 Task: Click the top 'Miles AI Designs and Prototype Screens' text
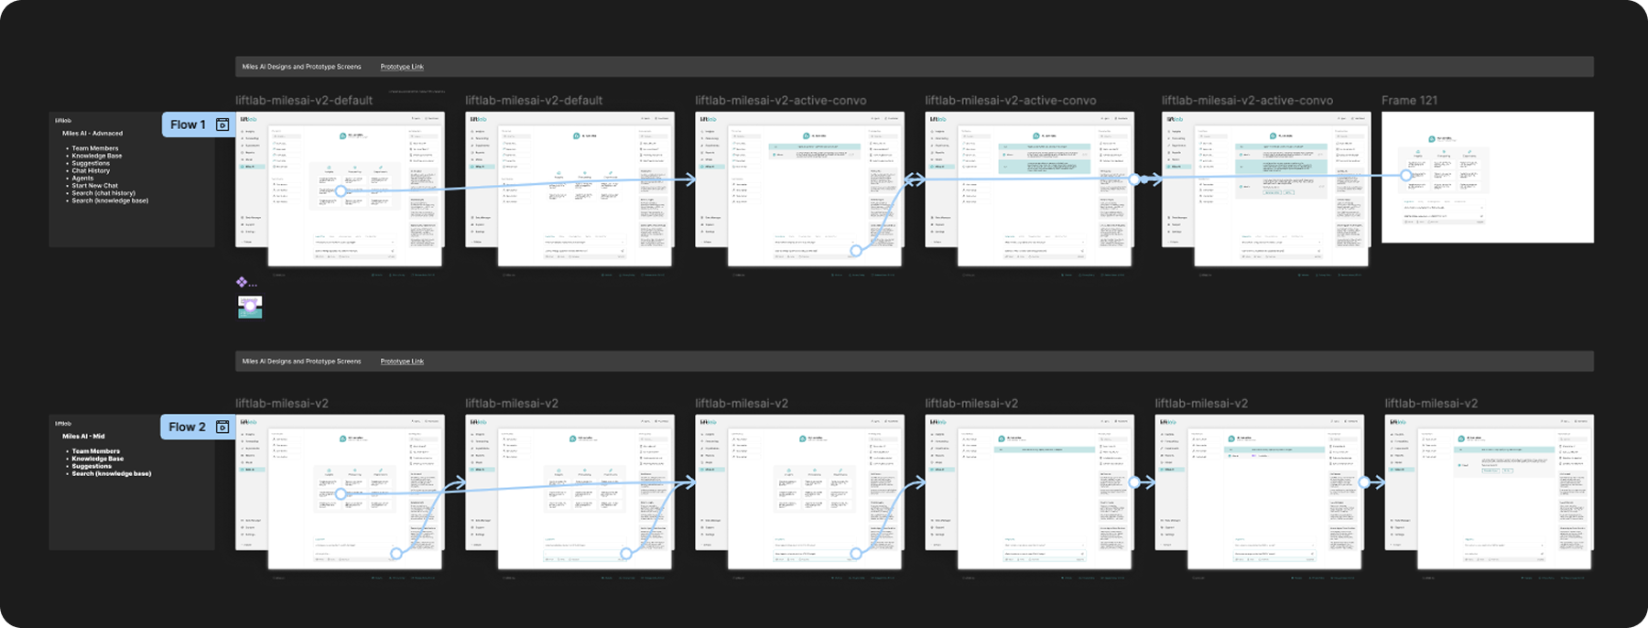pos(301,67)
